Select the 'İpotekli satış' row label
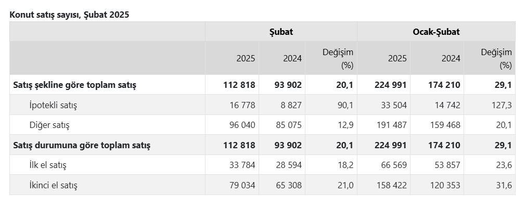This screenshot has width=526, height=207. [53, 105]
